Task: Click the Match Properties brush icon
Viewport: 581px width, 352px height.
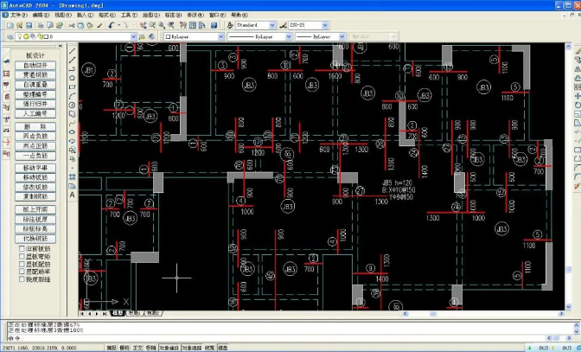Action: click(x=99, y=25)
